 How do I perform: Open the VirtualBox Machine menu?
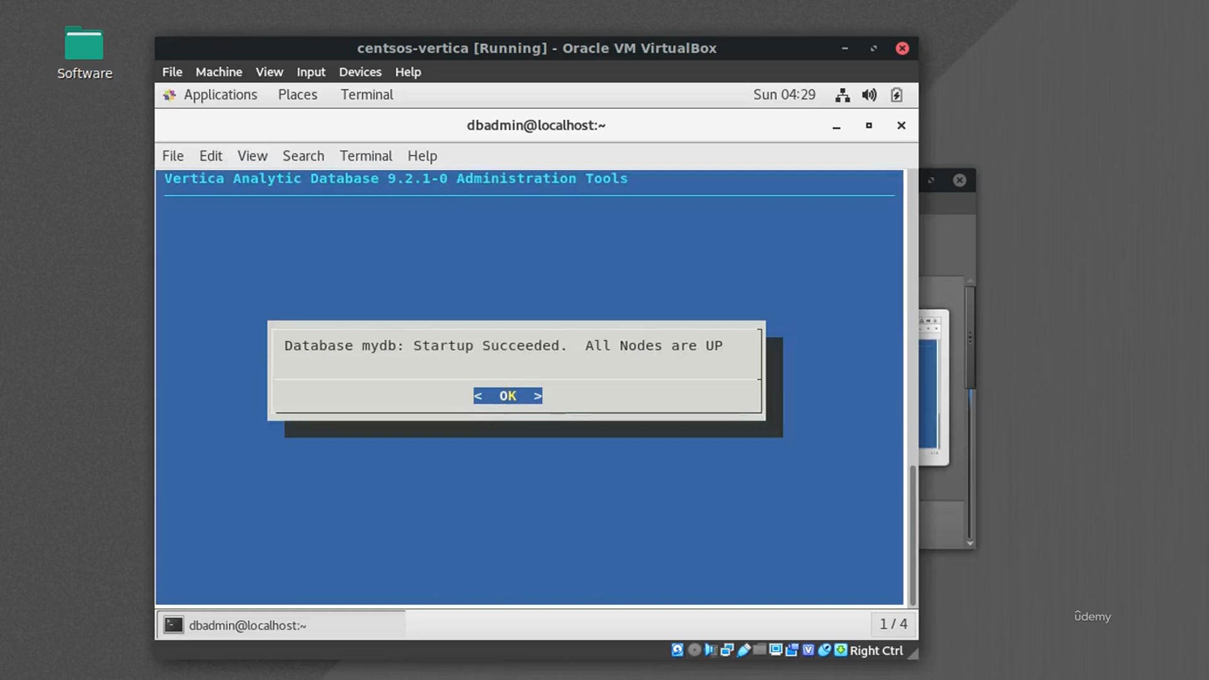point(219,72)
